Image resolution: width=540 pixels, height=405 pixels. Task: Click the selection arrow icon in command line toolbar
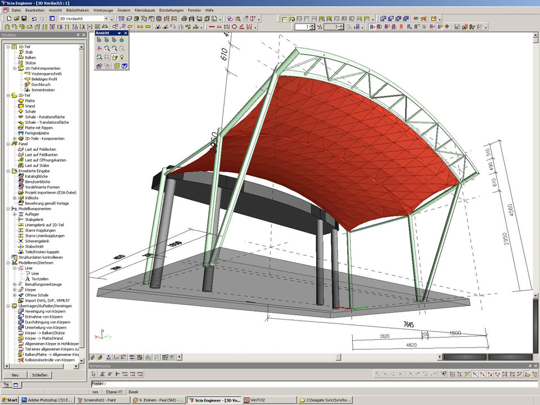[x=94, y=373]
